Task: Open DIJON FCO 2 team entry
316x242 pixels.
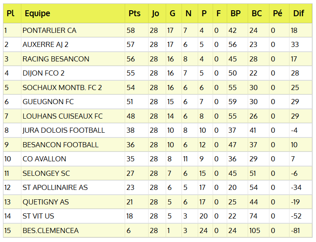Action: coord(44,73)
